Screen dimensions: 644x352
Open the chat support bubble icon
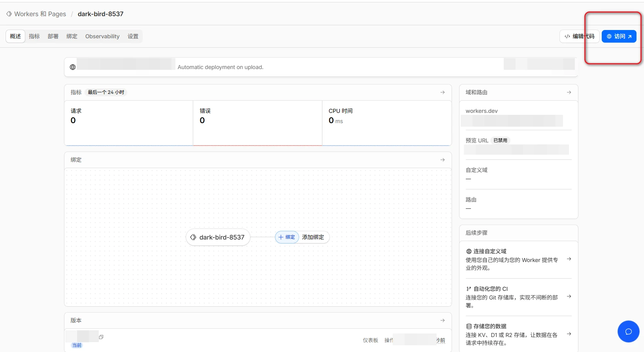click(628, 331)
